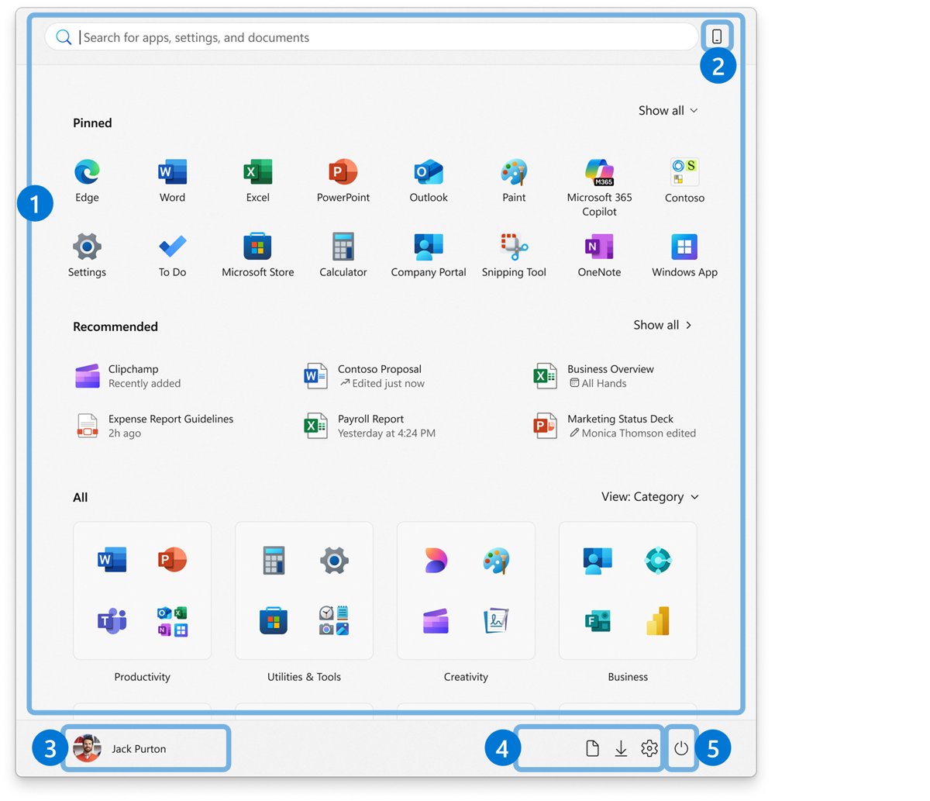Open the Outlook pinned app

[x=429, y=180]
